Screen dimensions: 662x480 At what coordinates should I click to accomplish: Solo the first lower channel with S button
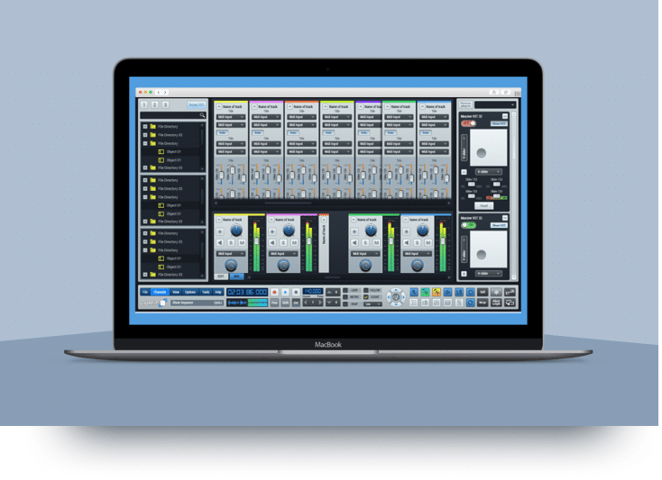point(231,242)
